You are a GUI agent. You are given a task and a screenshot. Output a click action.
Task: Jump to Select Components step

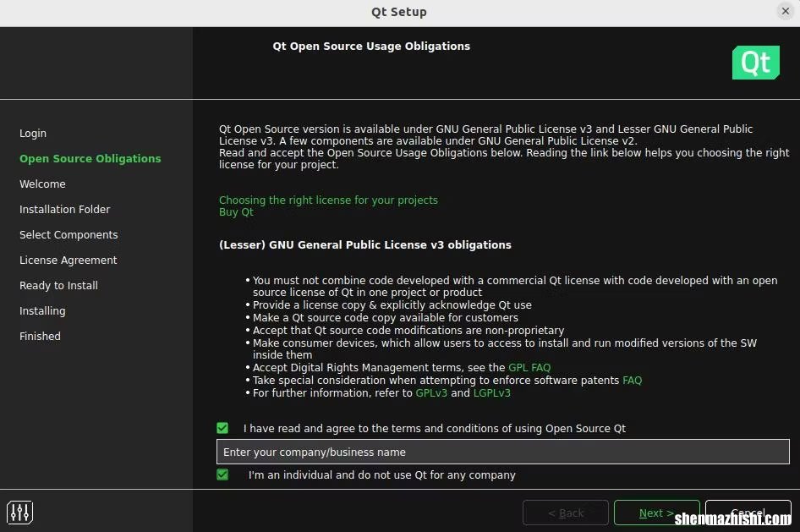pyautogui.click(x=68, y=235)
